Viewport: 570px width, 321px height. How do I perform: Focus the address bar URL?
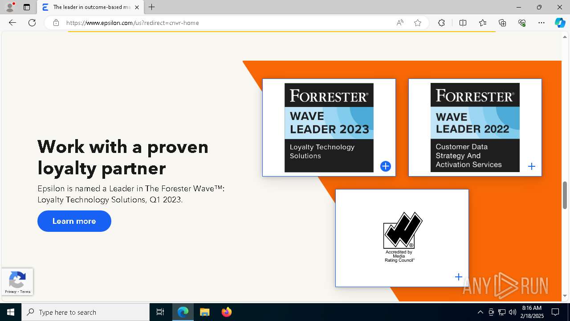(x=133, y=23)
